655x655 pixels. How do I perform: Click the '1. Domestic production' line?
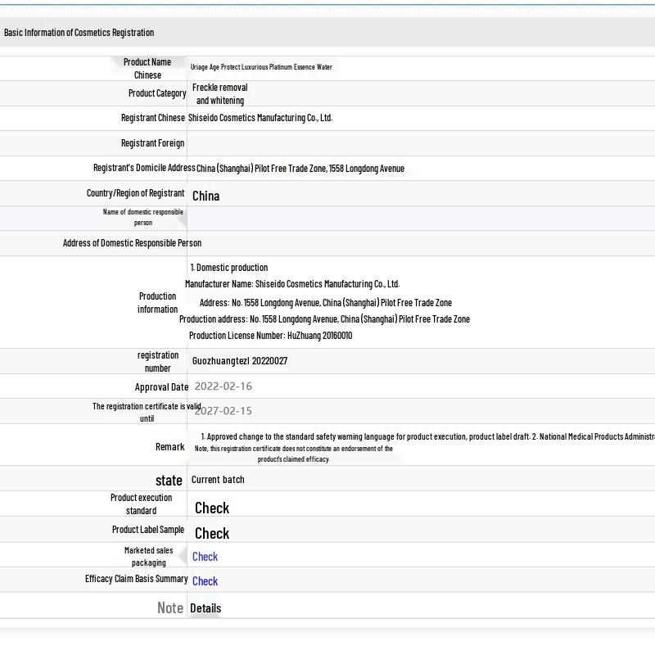(229, 268)
